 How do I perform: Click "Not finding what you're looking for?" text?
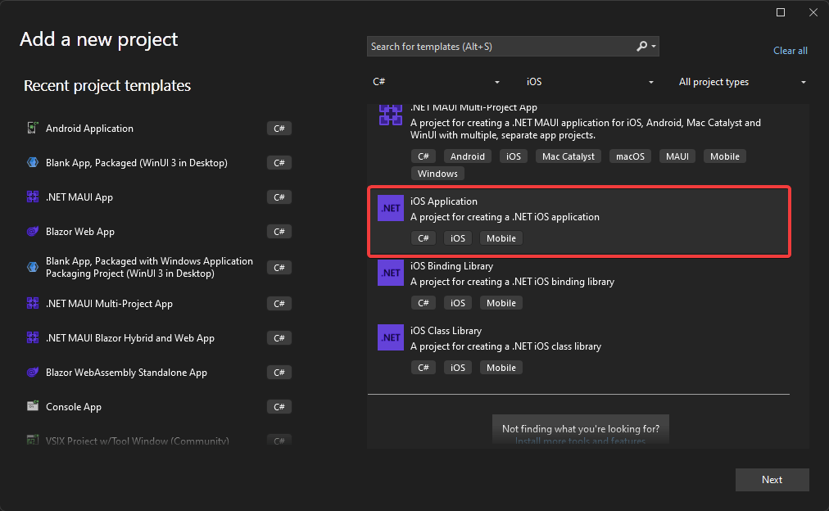[x=581, y=428]
